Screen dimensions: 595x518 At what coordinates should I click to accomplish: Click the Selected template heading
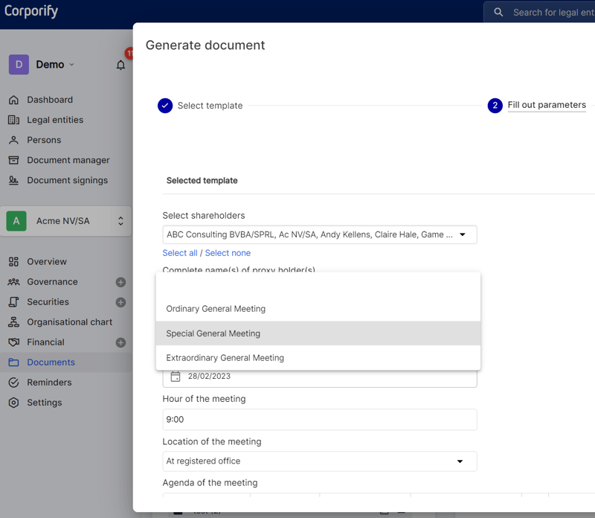[202, 181]
